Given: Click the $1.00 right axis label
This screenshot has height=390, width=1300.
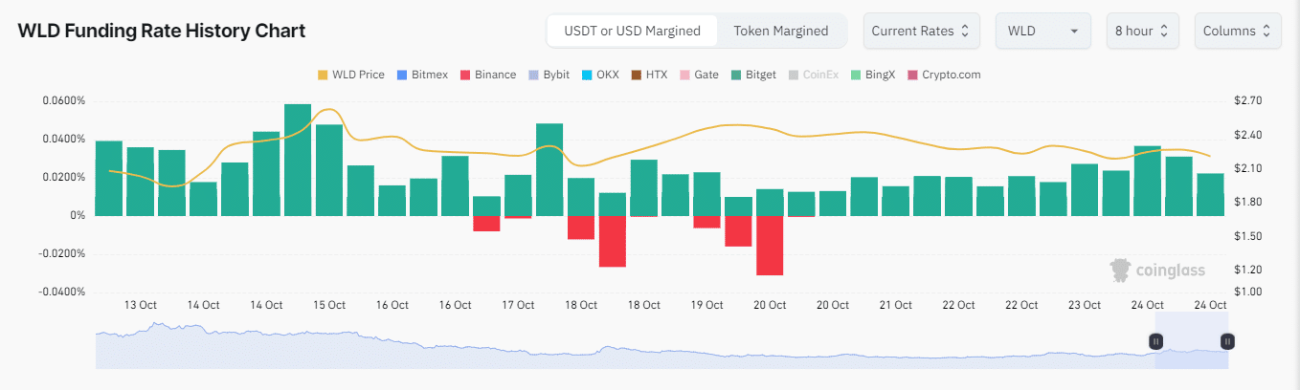Looking at the screenshot, I should point(1249,292).
